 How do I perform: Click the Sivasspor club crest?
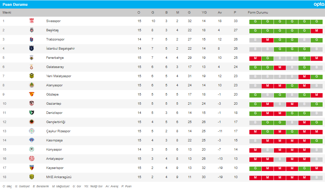(31, 21)
